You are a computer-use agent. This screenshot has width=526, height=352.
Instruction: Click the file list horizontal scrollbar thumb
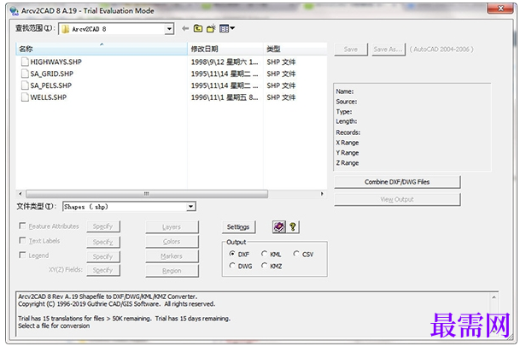(147, 194)
